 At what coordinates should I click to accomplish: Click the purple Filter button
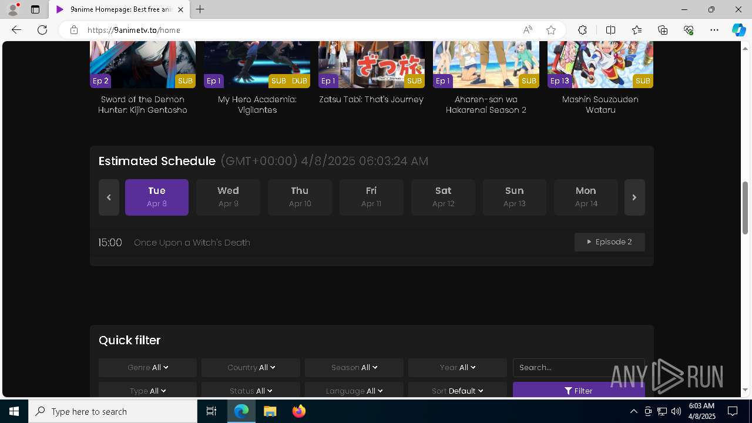(579, 390)
